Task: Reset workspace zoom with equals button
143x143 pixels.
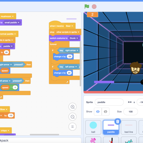Action: pyautogui.click(x=73, y=127)
